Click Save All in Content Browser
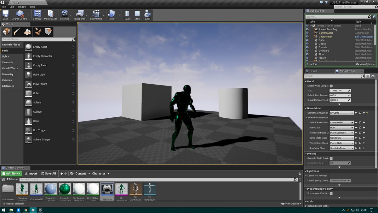Viewport: 378px width, 213px height. pyautogui.click(x=48, y=174)
